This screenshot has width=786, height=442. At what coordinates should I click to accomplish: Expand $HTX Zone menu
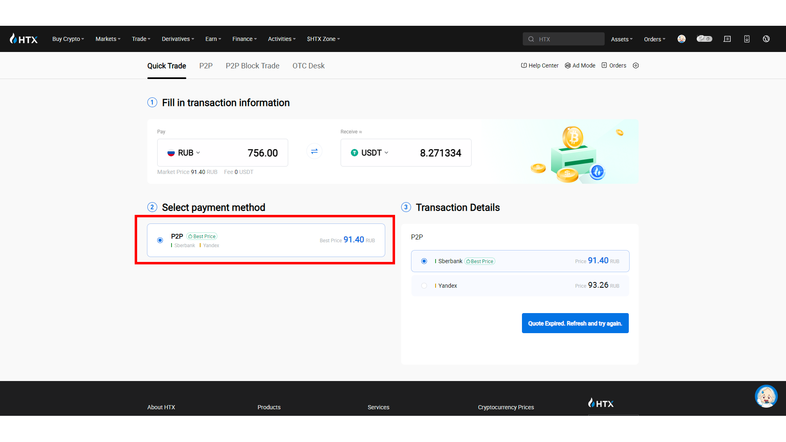click(323, 39)
